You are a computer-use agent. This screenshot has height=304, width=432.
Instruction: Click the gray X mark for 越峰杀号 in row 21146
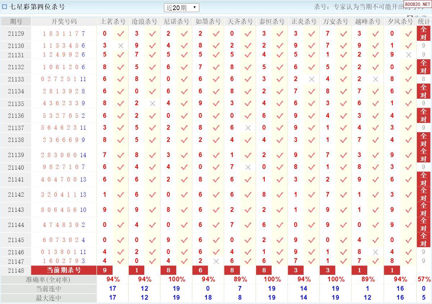376,252
